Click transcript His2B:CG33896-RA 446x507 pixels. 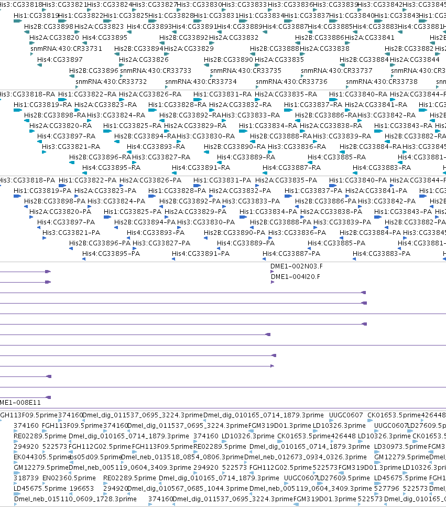pos(100,157)
